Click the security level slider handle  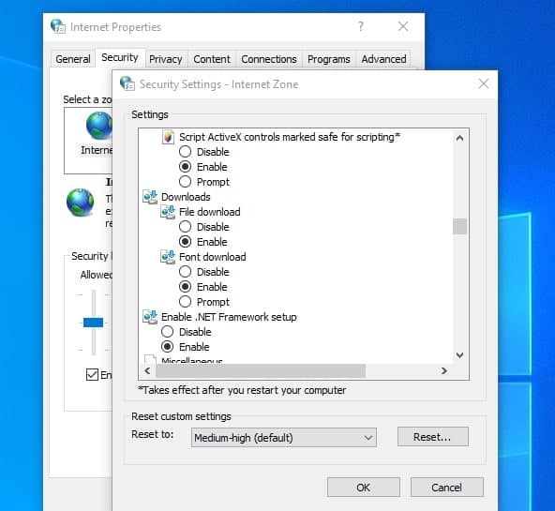coord(93,323)
